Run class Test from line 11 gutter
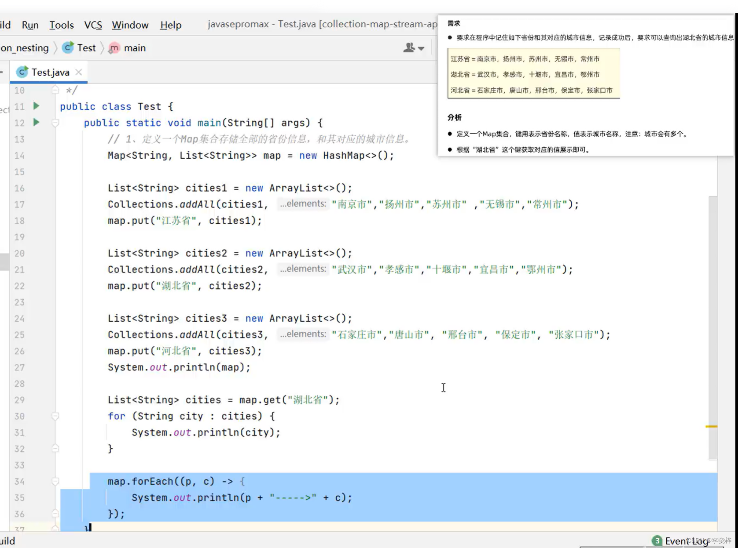The width and height of the screenshot is (738, 548). point(37,106)
